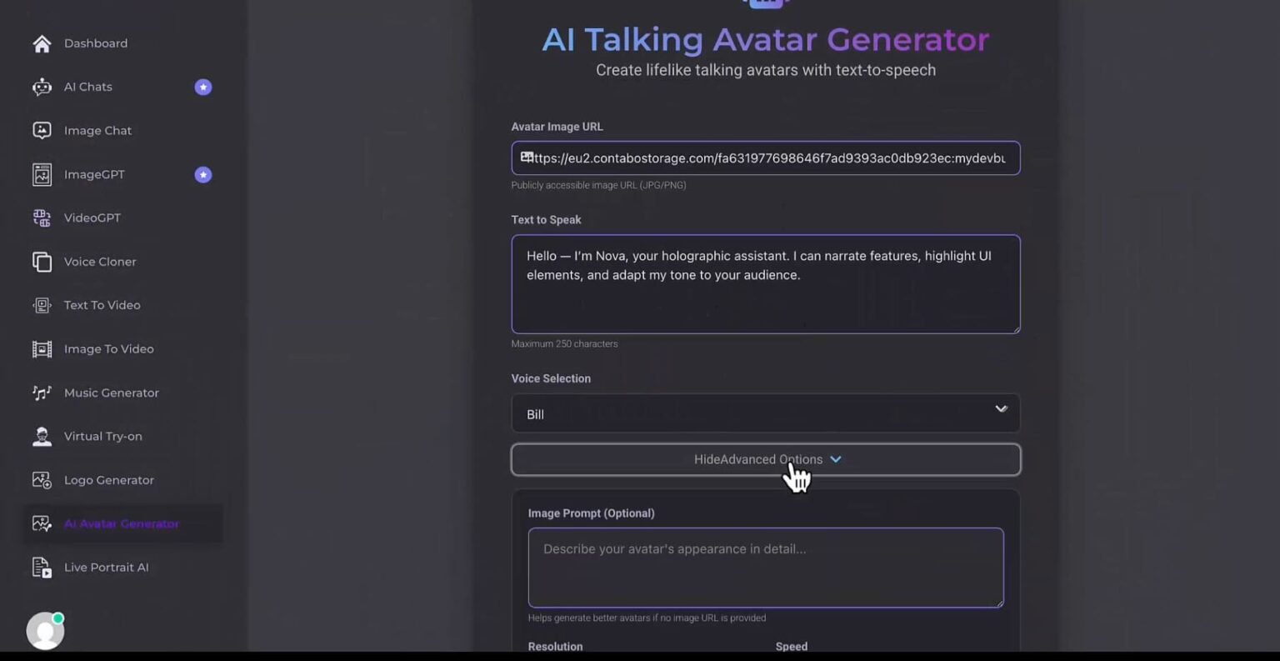
Task: Open Text To Video menu item
Action: (x=102, y=305)
